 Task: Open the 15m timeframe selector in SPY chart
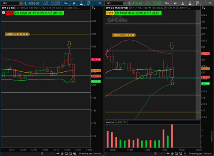(x=167, y=3)
